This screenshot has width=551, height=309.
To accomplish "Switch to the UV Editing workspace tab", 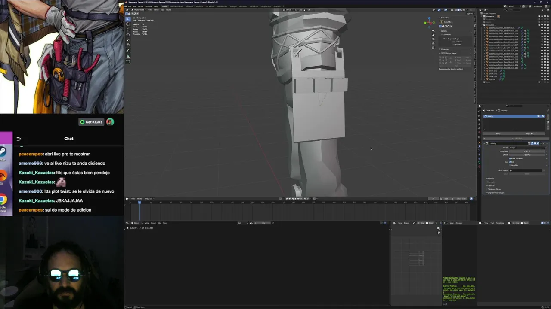I will [210, 6].
